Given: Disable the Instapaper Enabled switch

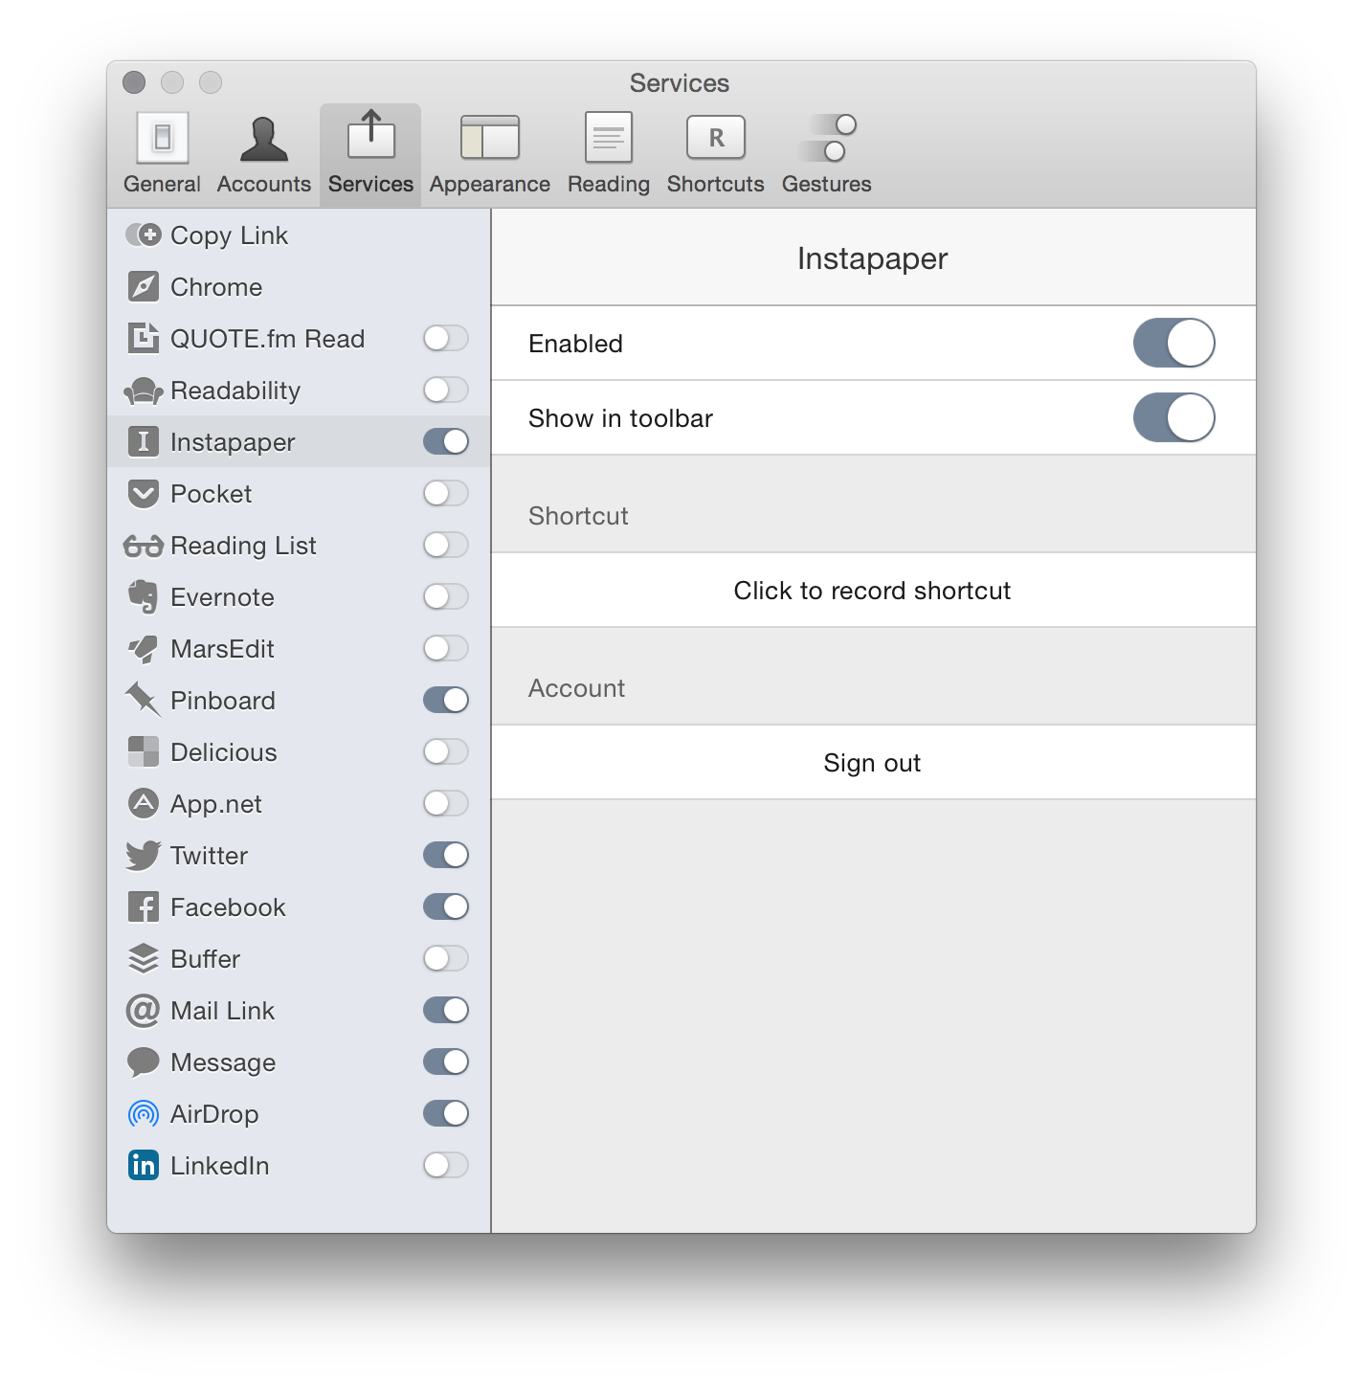Looking at the screenshot, I should click(x=1173, y=343).
